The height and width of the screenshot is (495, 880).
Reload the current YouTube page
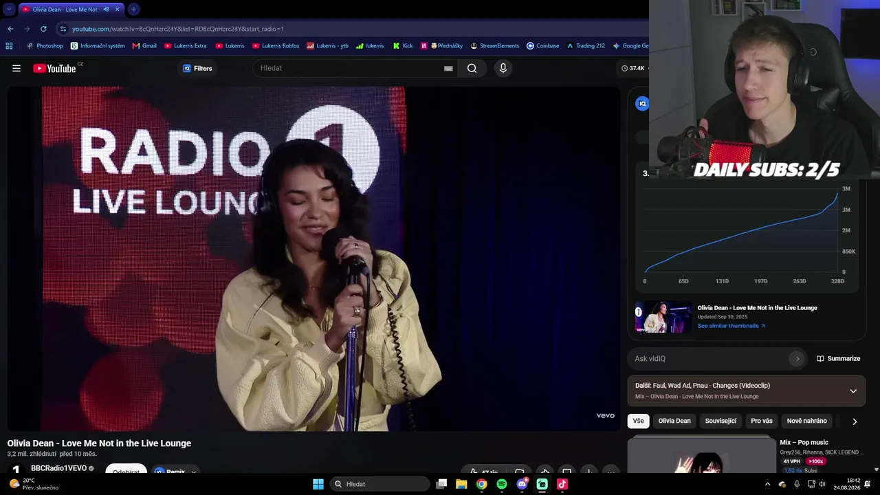[x=43, y=29]
